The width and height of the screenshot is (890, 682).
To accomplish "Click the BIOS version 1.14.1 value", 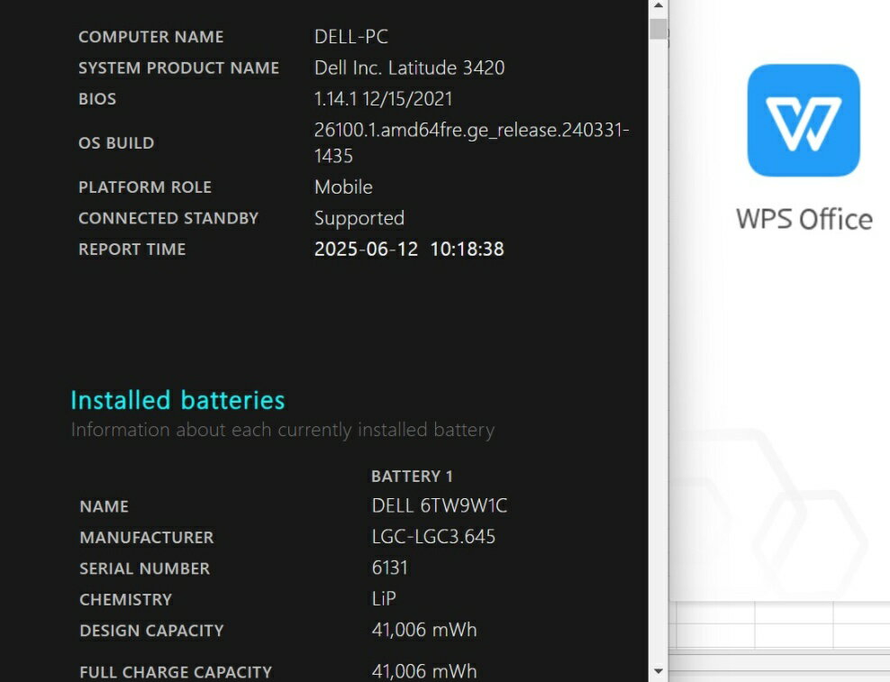I will click(x=383, y=98).
